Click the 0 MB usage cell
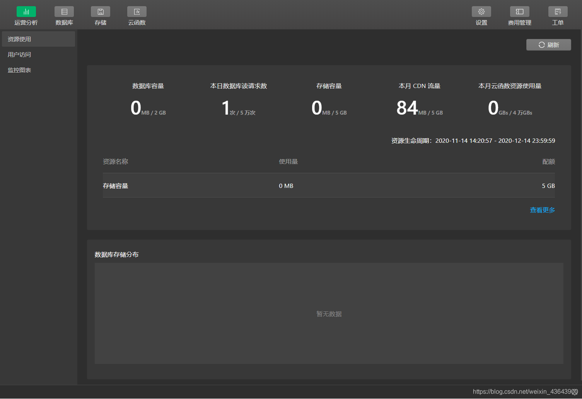Image resolution: width=582 pixels, height=399 pixels. tap(286, 186)
